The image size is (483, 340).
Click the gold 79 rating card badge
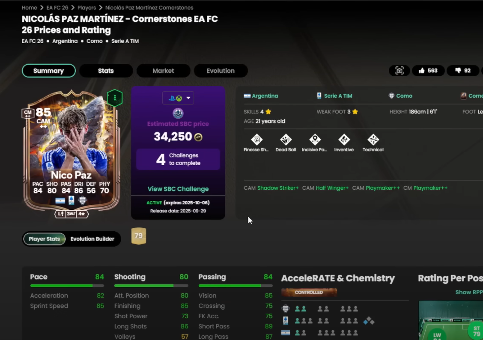click(139, 236)
